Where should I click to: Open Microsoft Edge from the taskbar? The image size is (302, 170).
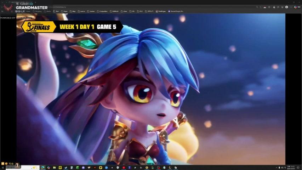43,168
